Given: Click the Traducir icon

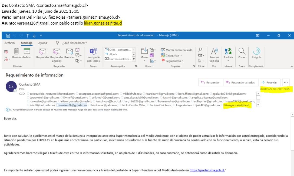Looking at the screenshot, I should pos(228,51).
